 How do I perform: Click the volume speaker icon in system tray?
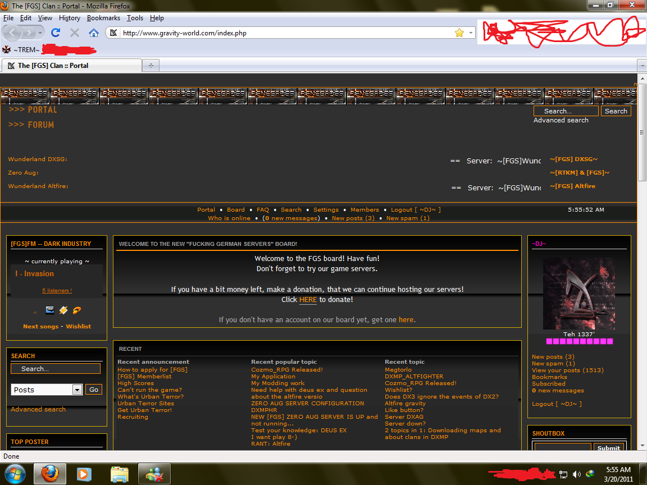point(576,474)
